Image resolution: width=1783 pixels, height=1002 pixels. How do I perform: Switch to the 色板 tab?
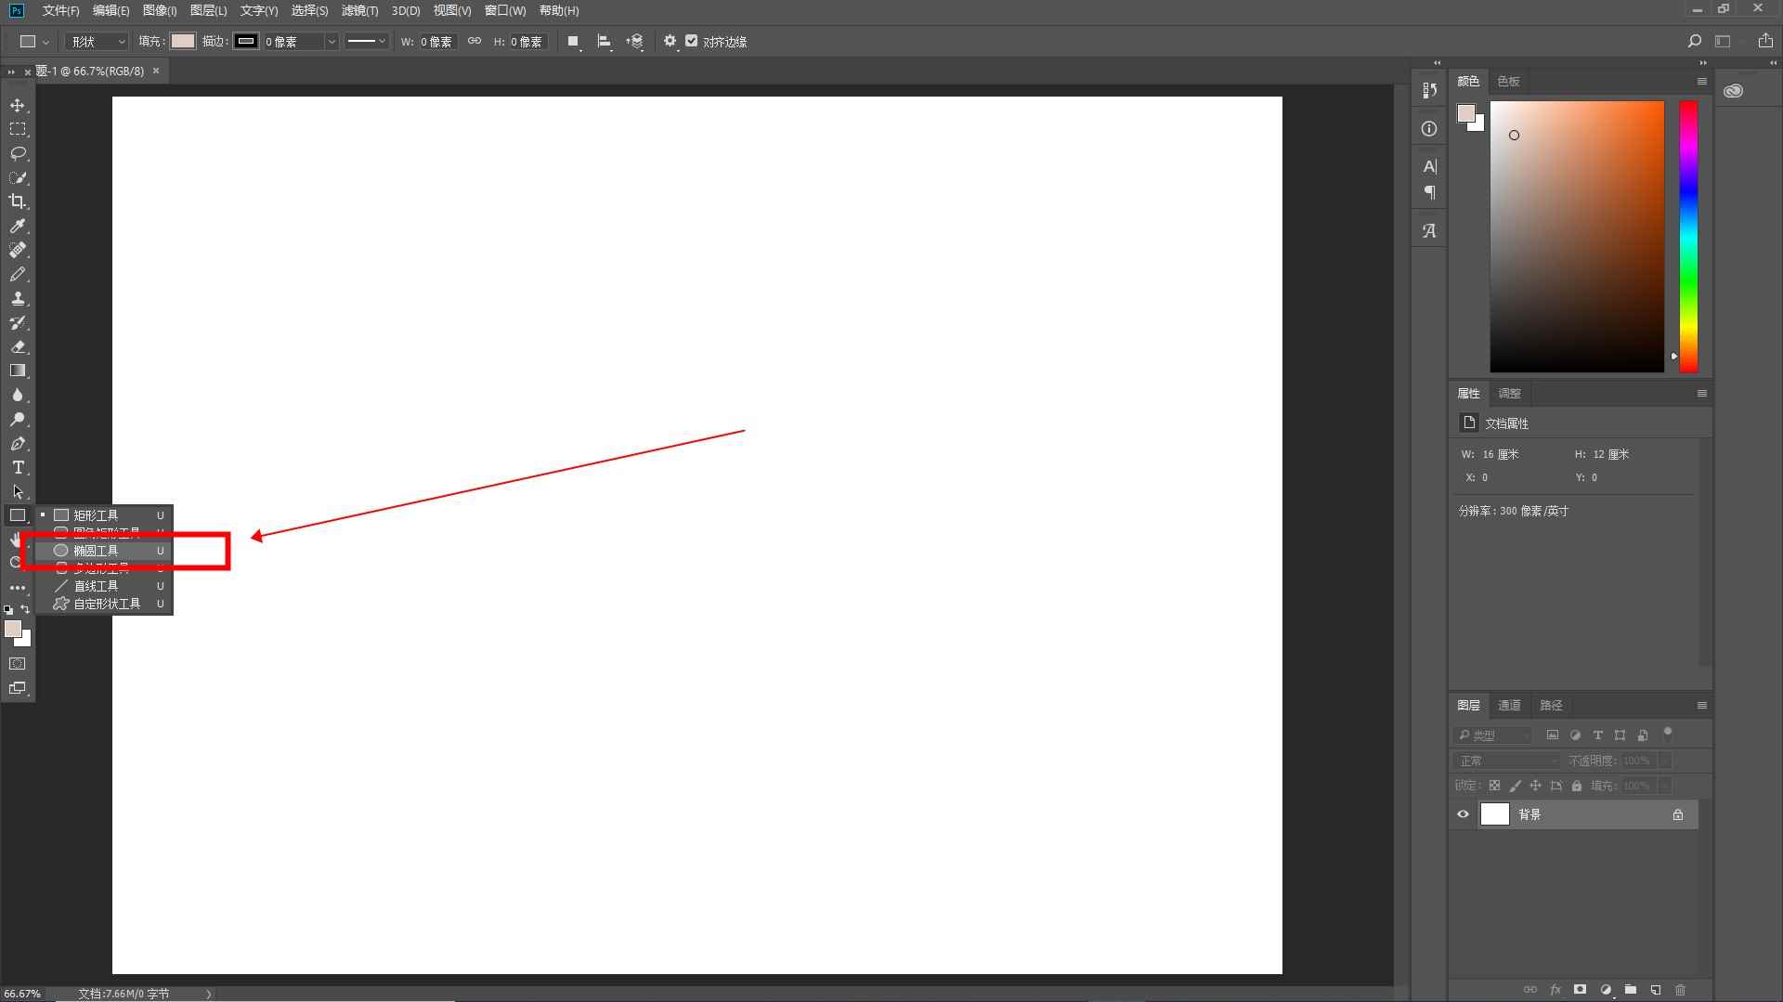(1508, 82)
